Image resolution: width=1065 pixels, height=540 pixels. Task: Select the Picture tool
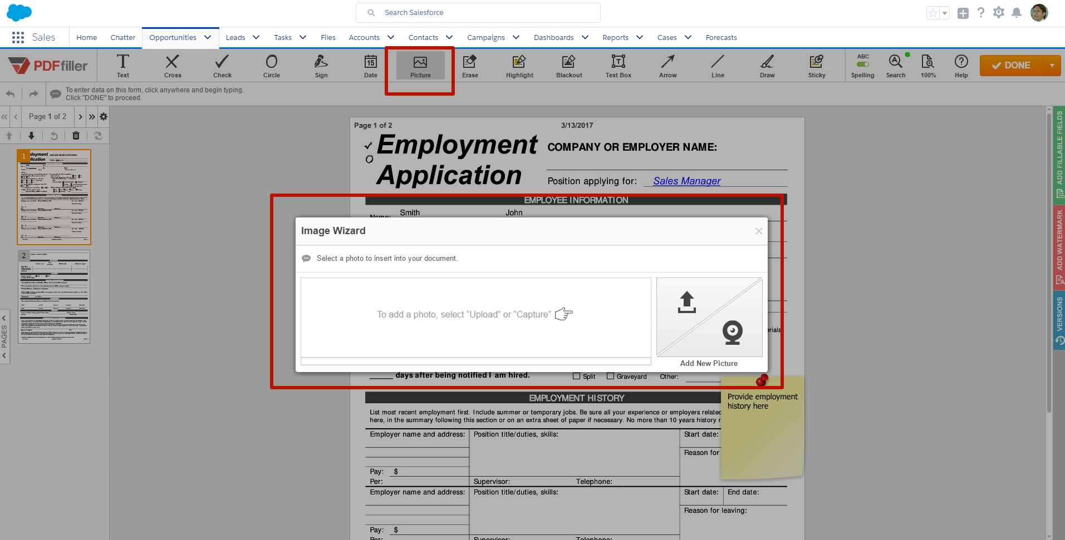coord(420,66)
